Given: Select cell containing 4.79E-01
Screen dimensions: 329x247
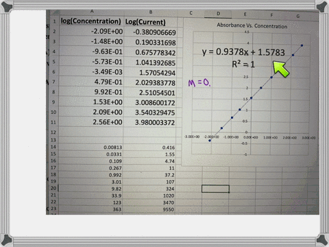Looking at the screenshot, I should point(92,82).
